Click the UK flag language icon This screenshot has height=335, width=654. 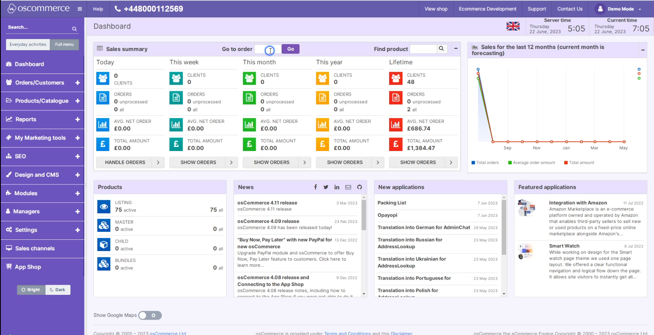pyautogui.click(x=513, y=26)
